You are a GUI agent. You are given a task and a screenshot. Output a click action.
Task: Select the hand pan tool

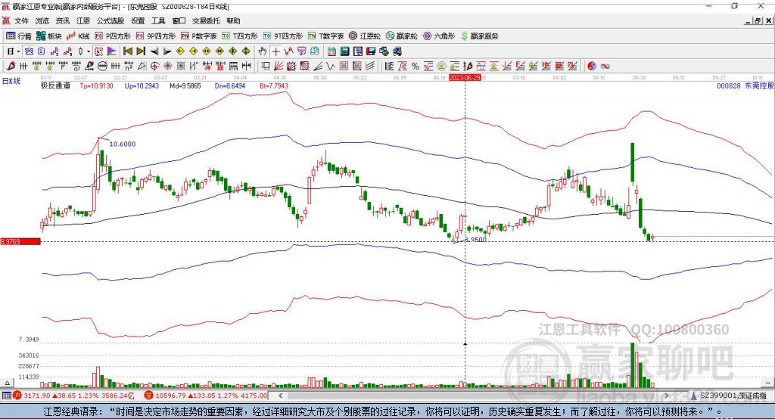click(x=263, y=51)
